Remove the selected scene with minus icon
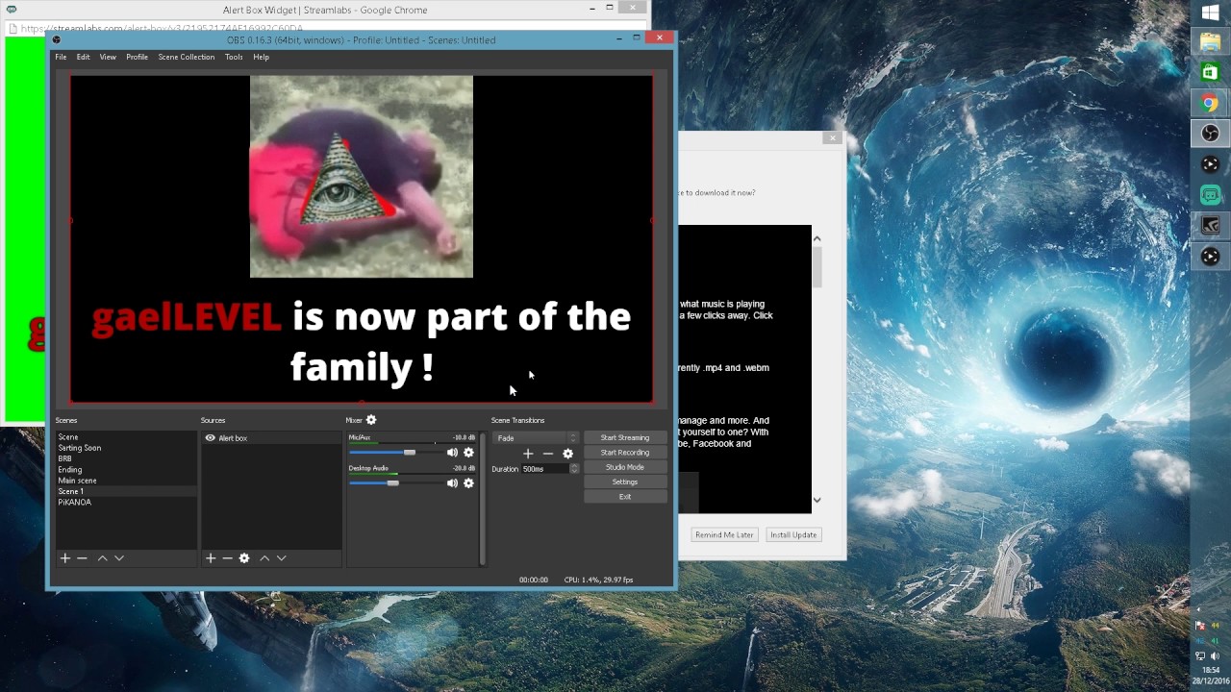Image resolution: width=1231 pixels, height=692 pixels. [x=83, y=557]
